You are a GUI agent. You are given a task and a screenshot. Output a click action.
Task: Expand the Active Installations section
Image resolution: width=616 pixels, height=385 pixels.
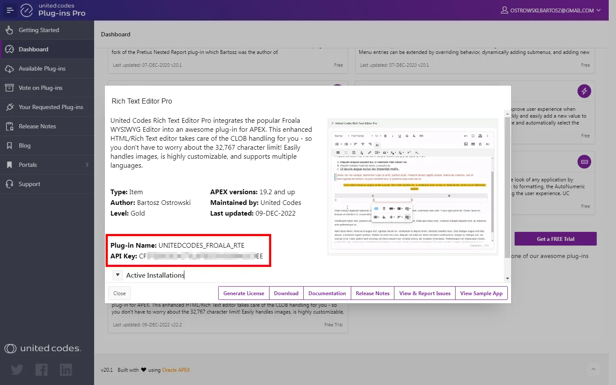tap(118, 275)
